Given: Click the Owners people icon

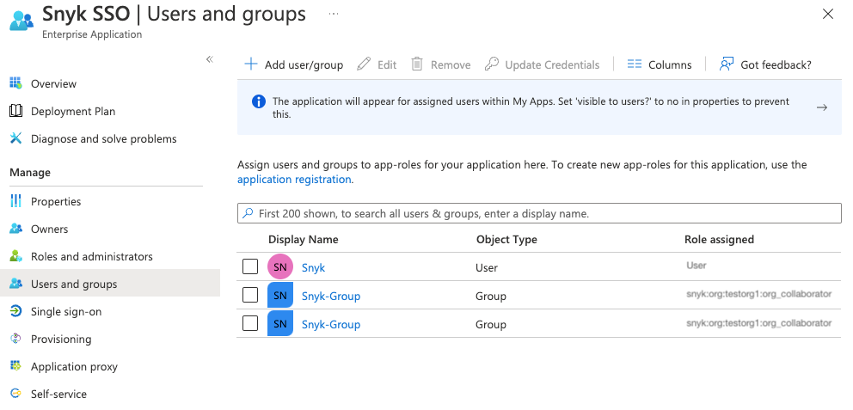Looking at the screenshot, I should 15,229.
